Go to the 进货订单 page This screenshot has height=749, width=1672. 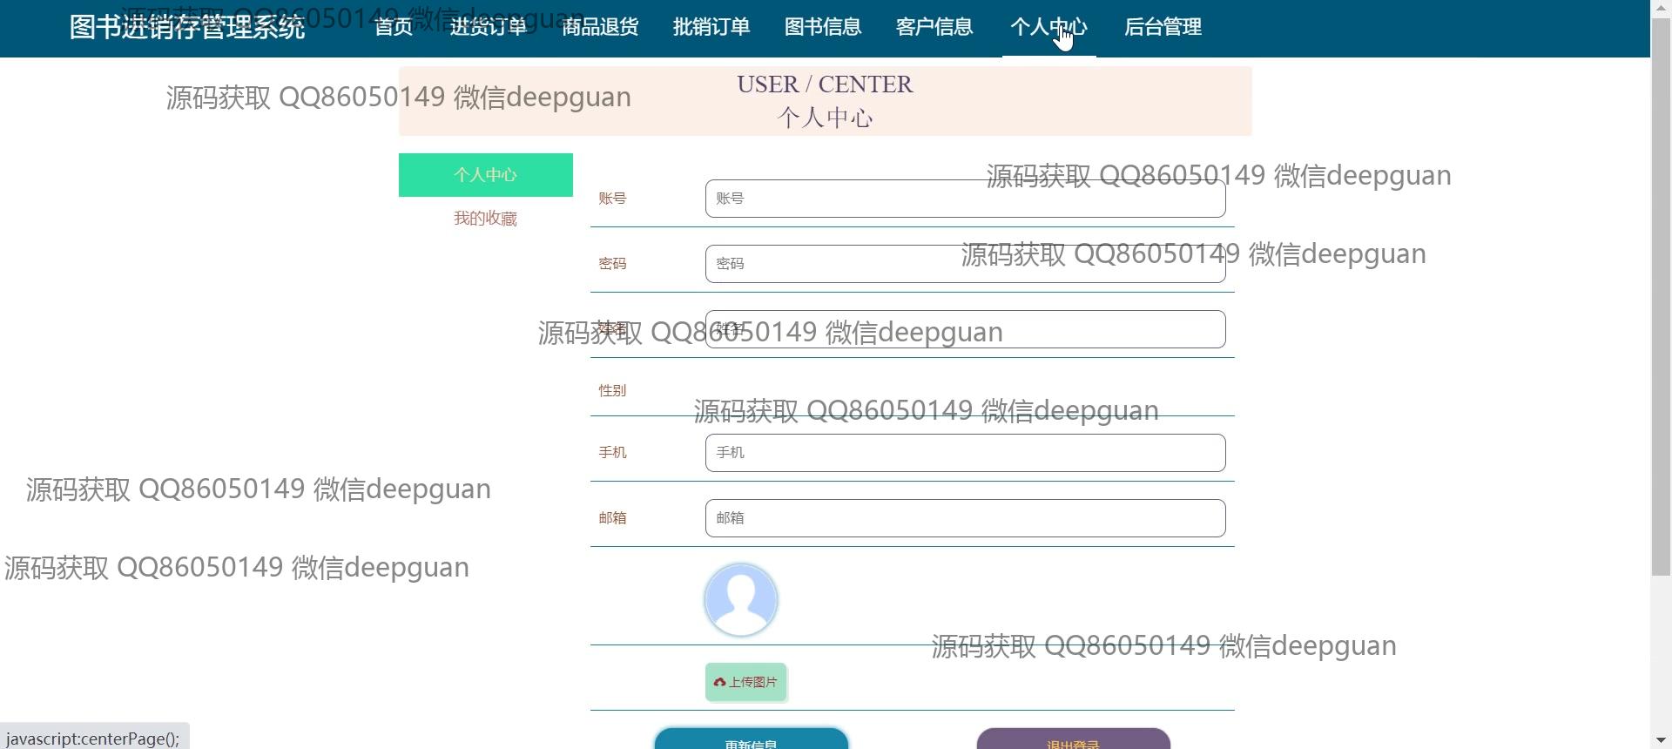tap(489, 27)
